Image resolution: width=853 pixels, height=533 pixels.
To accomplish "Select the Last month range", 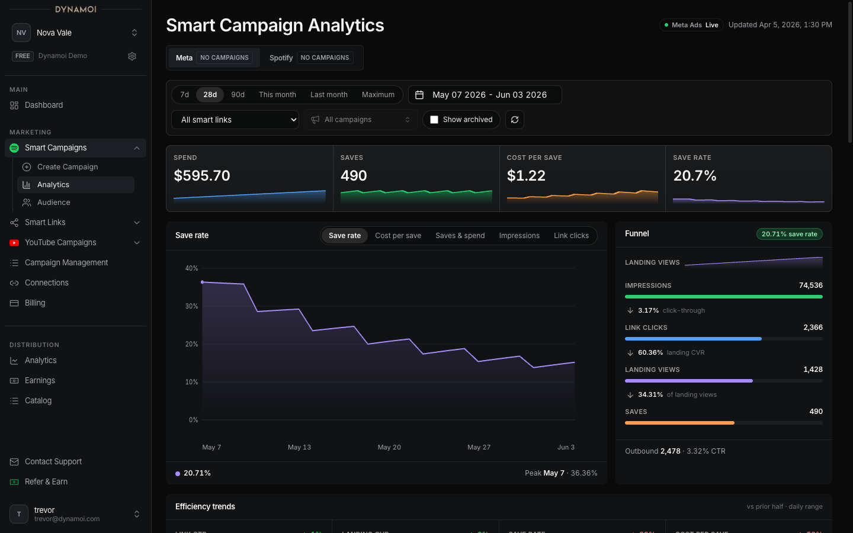I will [329, 95].
